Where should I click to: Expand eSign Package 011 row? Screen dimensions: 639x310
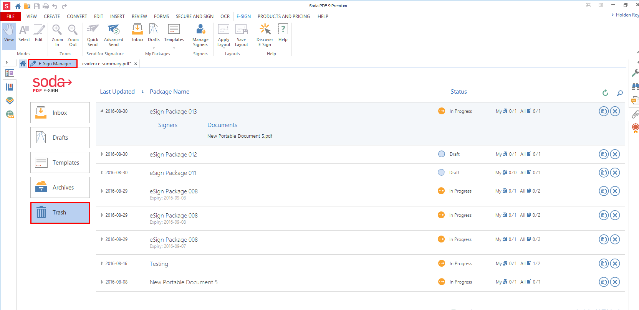coord(102,173)
